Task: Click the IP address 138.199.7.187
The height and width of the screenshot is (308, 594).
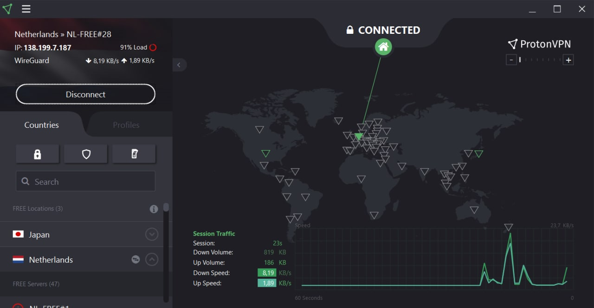Action: click(48, 47)
